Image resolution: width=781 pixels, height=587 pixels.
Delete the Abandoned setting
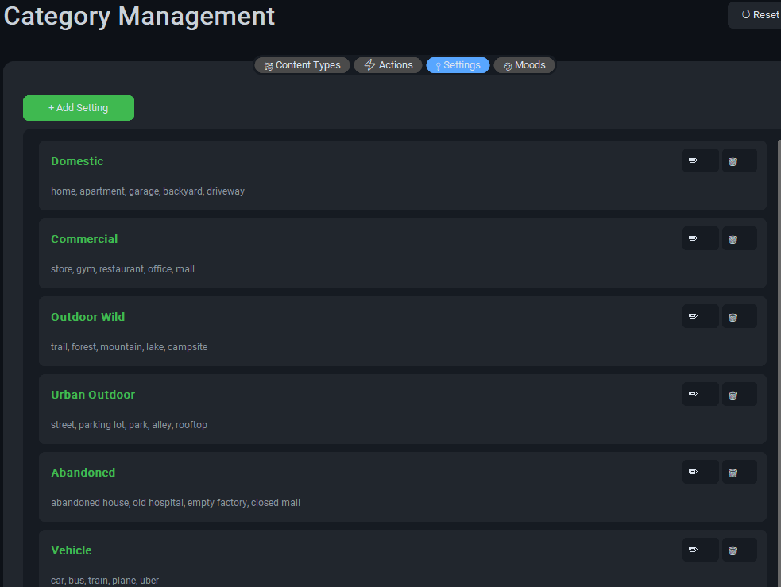click(x=739, y=472)
